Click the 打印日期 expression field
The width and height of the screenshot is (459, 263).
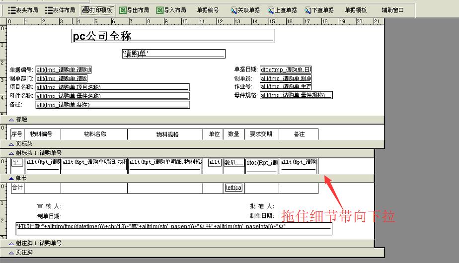pyautogui.click(x=173, y=228)
